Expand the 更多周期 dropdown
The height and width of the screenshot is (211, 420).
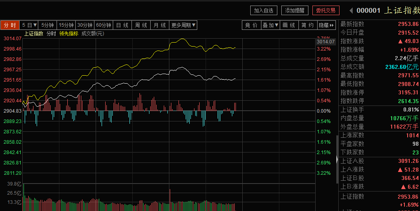[x=183, y=25]
